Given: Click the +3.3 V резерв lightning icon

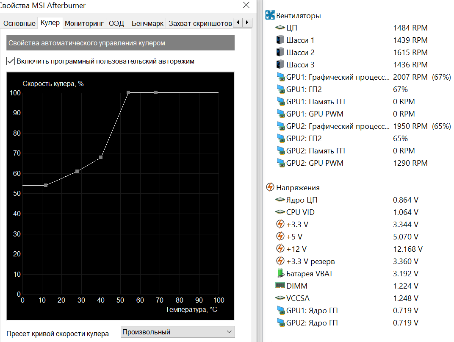Looking at the screenshot, I should pyautogui.click(x=280, y=261).
